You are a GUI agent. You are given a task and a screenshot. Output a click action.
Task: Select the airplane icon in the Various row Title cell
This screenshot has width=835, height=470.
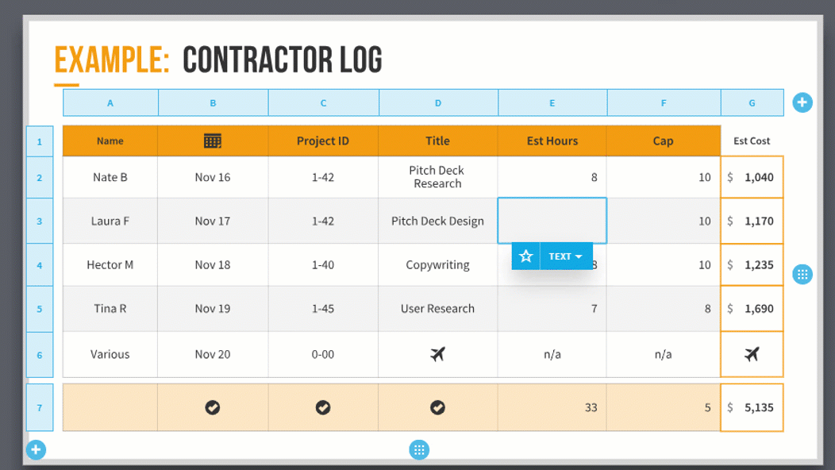pyautogui.click(x=437, y=354)
